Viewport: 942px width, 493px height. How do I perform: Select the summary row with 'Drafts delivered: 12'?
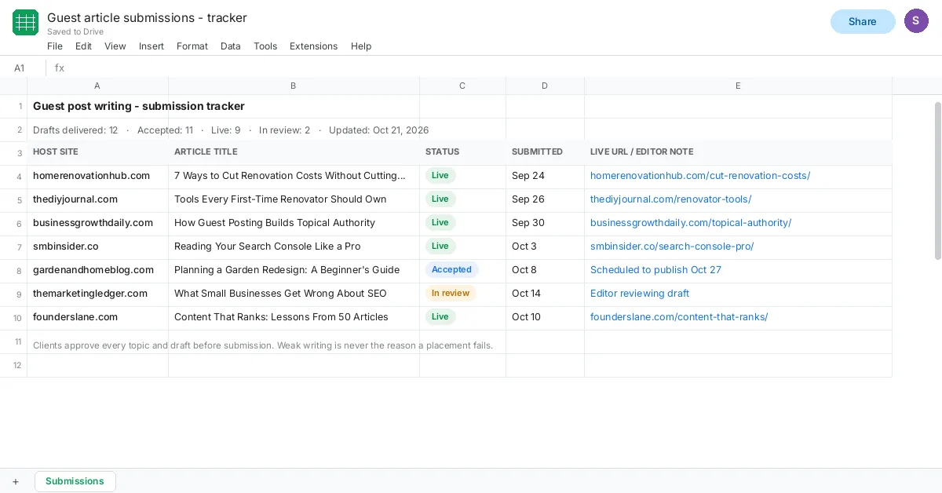[x=231, y=130]
